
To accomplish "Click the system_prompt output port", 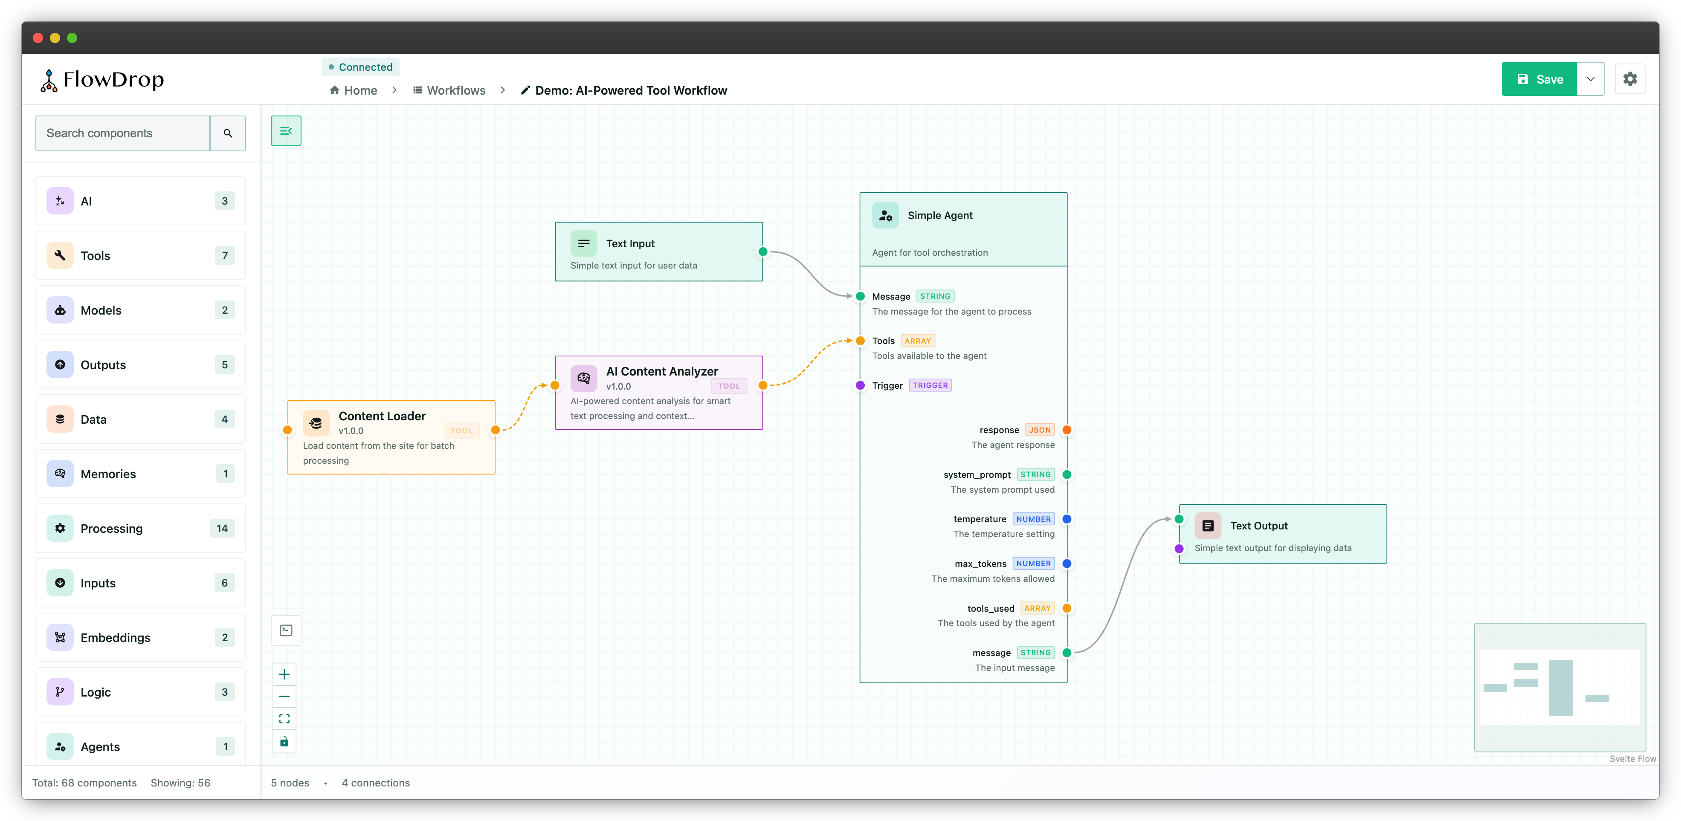I will pos(1067,474).
